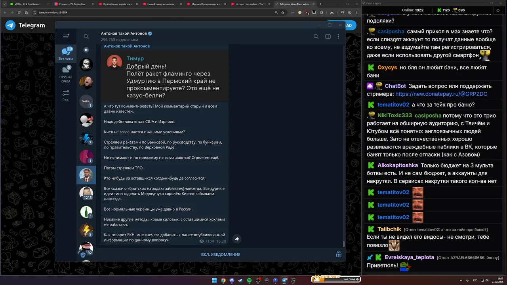This screenshot has width=507, height=285.
Task: Open the blue lightning chat with 7 unread
Action: point(86,138)
